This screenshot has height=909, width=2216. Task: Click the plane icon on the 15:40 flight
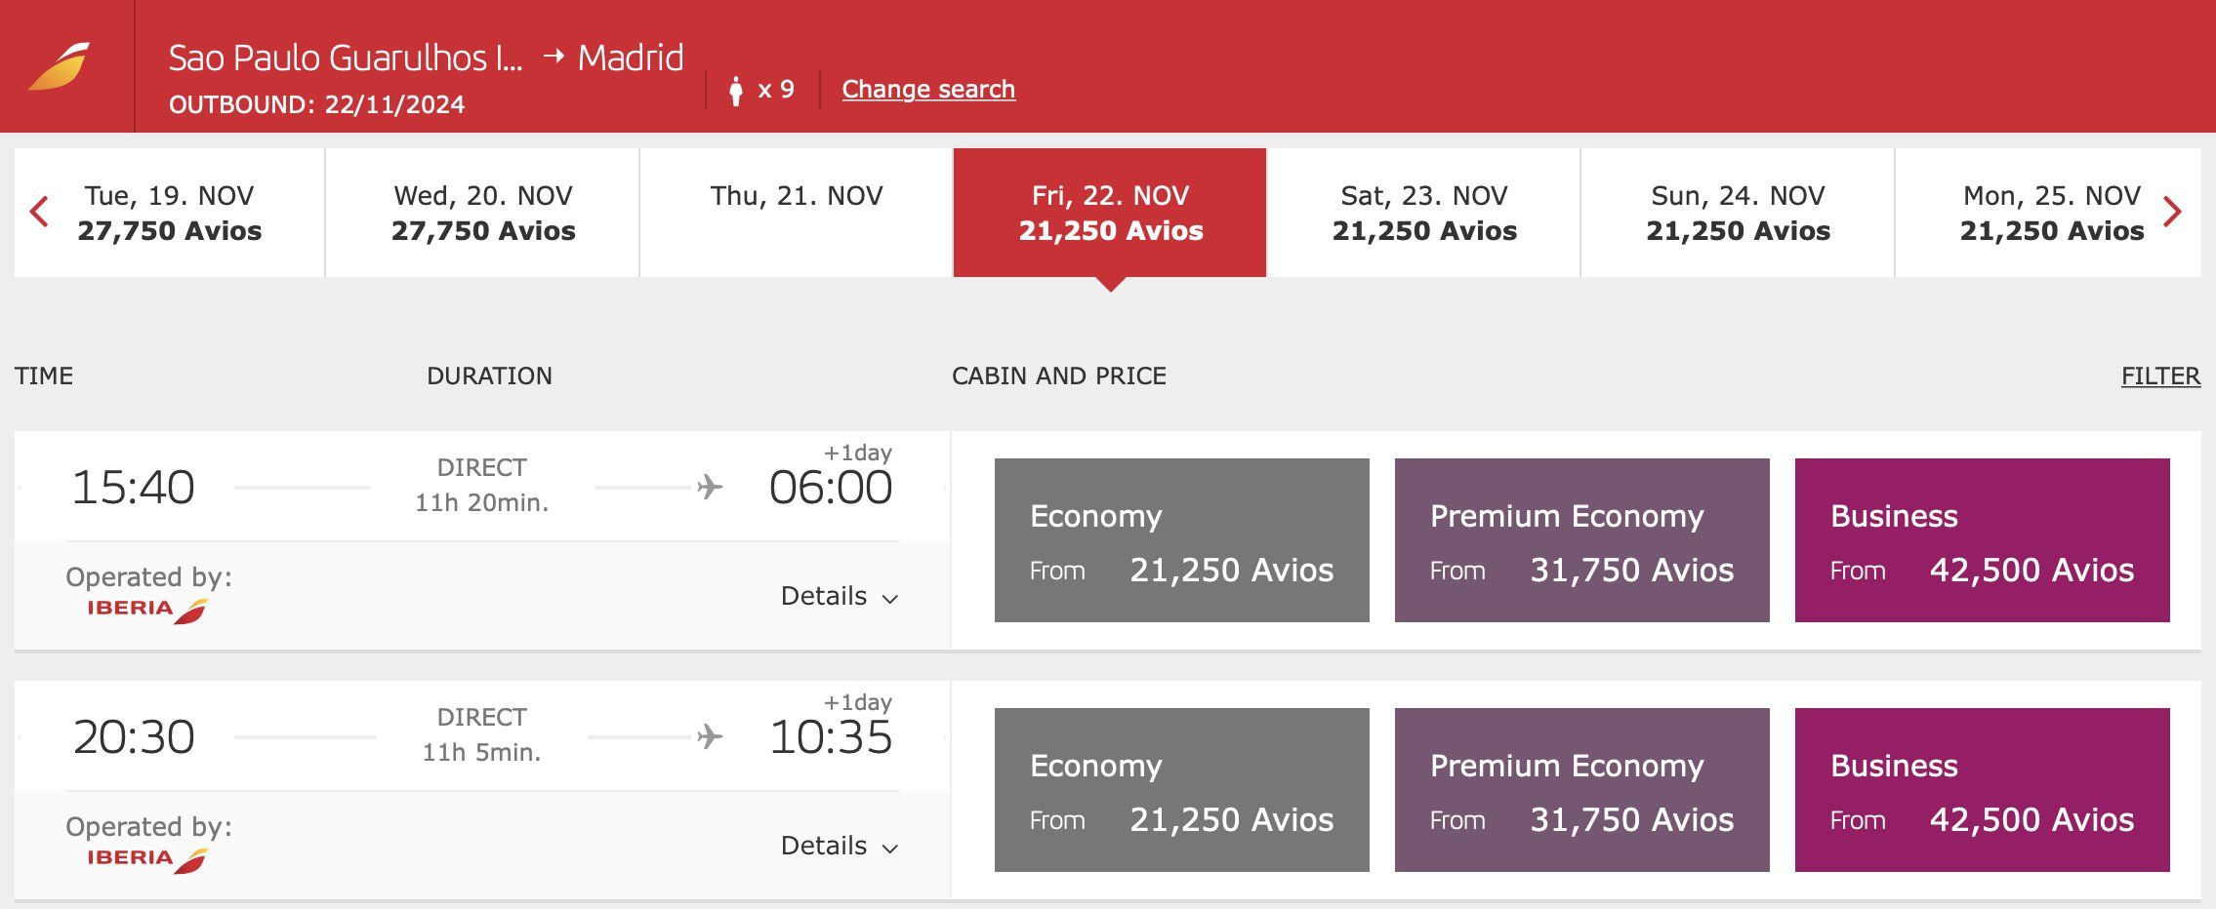[x=710, y=486]
